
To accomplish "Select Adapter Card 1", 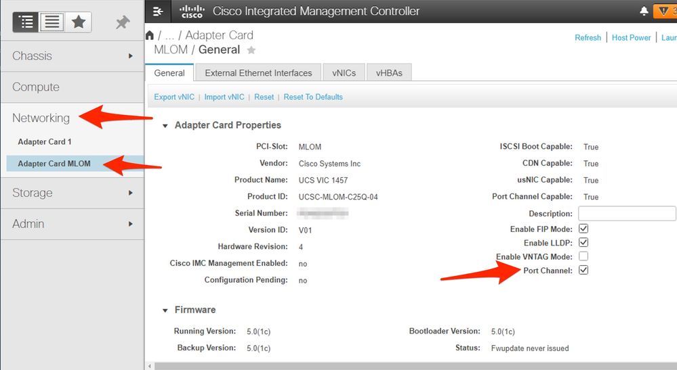I will pos(45,142).
